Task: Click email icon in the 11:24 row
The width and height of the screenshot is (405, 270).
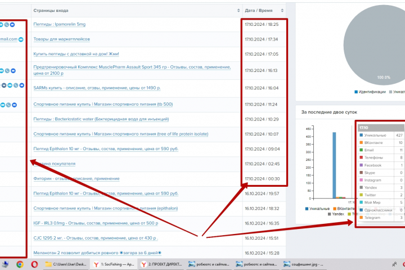Action: (x=3, y=105)
